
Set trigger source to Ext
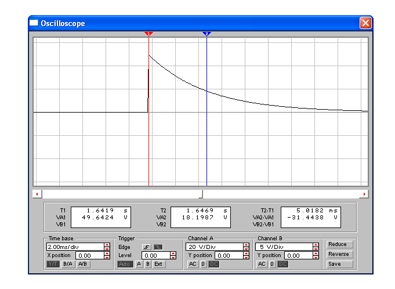[x=158, y=264]
